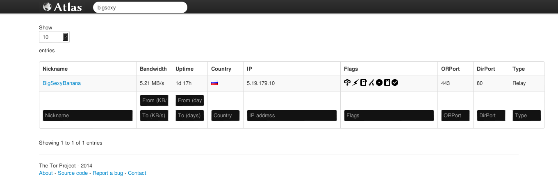This screenshot has width=558, height=194.
Task: Click the Flags filter input field
Action: coord(389,116)
